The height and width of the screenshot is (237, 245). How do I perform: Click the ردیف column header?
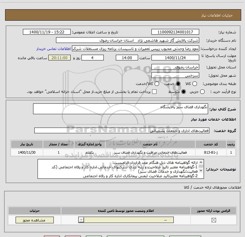(231, 144)
